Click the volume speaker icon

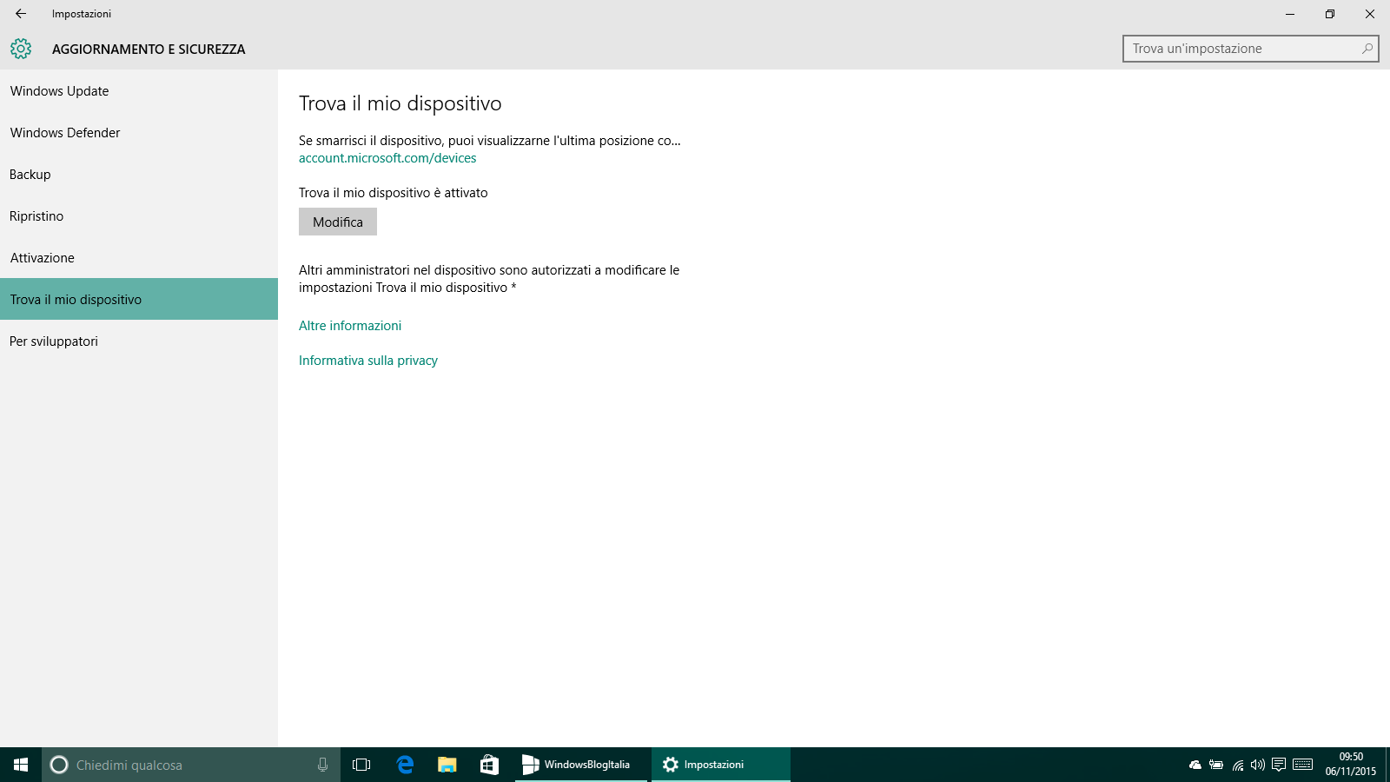tap(1258, 765)
